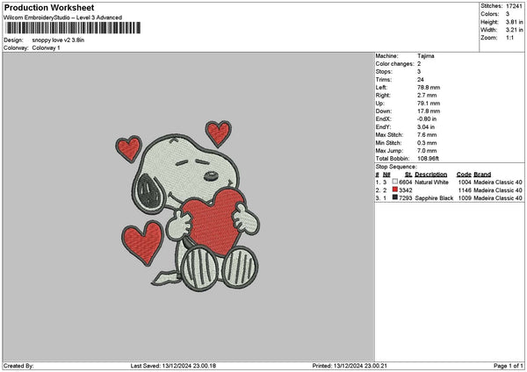Click the 'Color changes:' label
527x372 pixels.
395,64
